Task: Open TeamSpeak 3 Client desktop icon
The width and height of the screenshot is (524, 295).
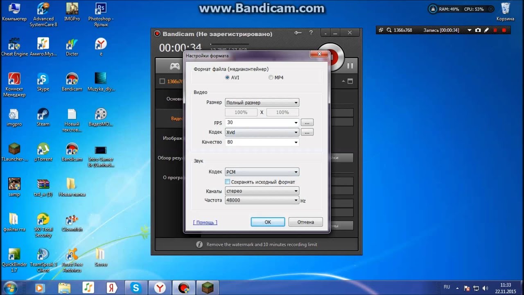Action: tap(43, 260)
